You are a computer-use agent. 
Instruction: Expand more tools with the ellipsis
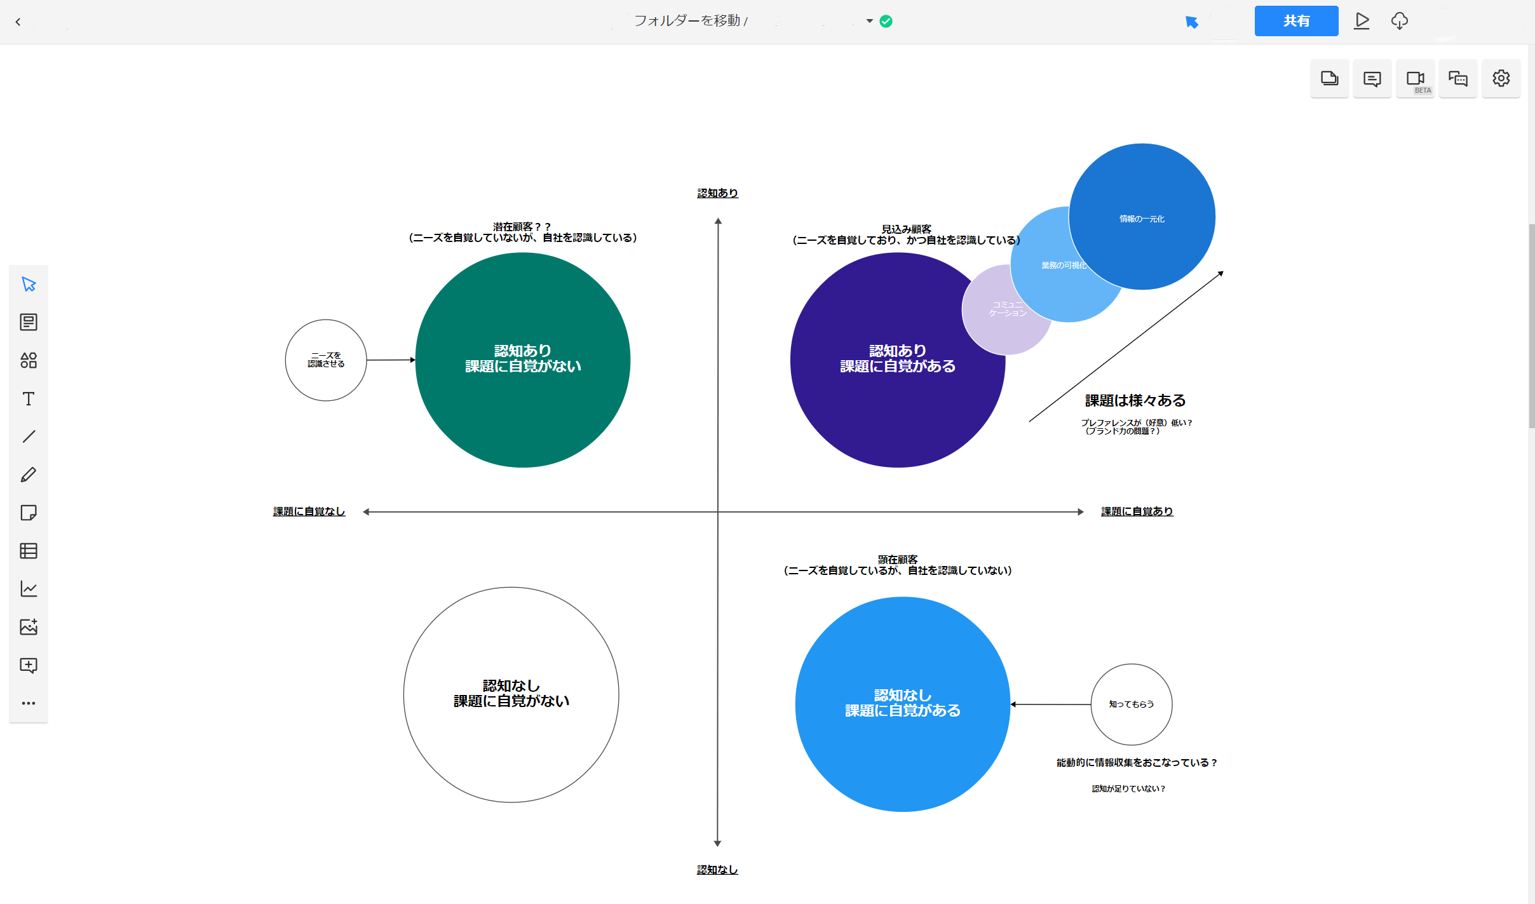(x=29, y=703)
